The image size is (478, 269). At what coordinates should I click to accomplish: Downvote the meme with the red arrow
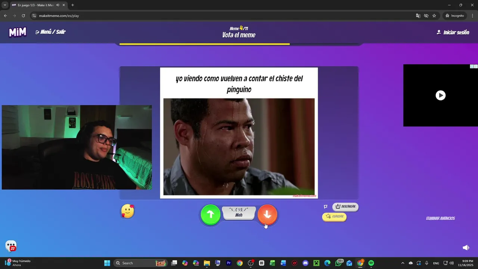[x=267, y=214]
